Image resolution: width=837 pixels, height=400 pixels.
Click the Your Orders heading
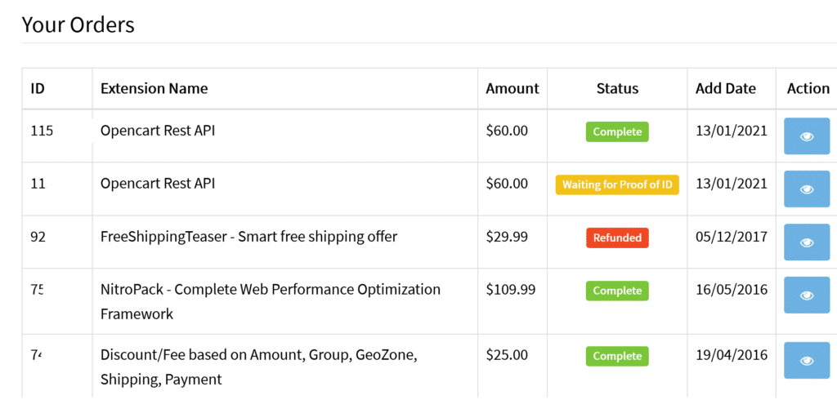point(78,24)
